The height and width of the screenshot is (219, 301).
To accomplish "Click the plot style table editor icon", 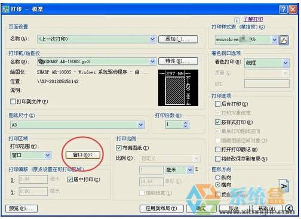I will [x=284, y=41].
